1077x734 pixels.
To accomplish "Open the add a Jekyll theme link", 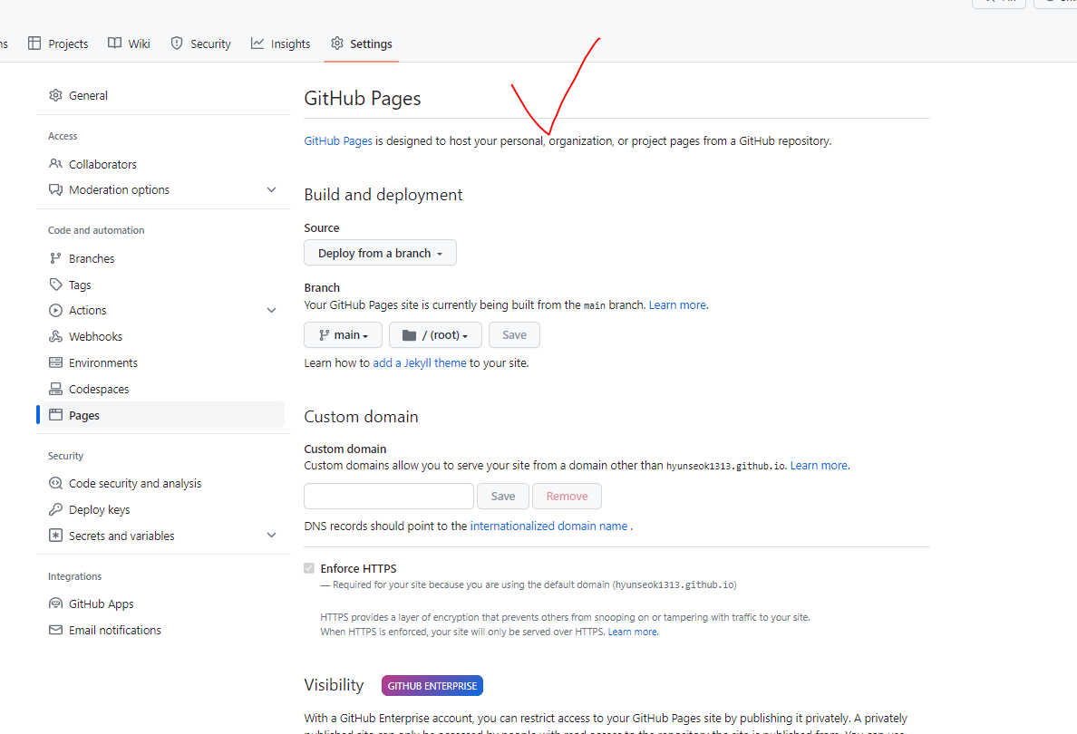I will pos(420,362).
